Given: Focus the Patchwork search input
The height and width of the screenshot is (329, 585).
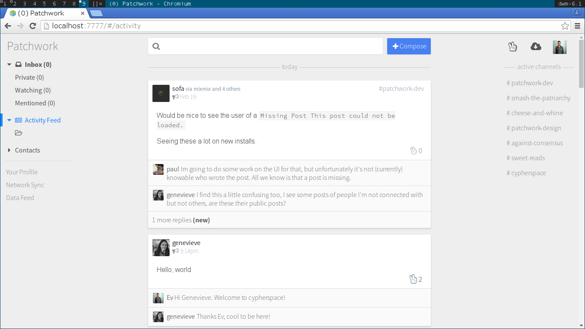Looking at the screenshot, I should (x=266, y=46).
